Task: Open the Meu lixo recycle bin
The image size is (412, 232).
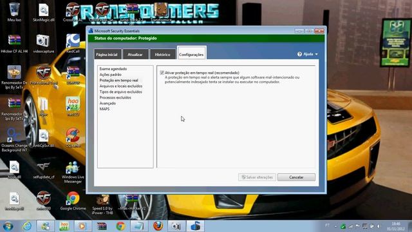Action: pos(14,12)
